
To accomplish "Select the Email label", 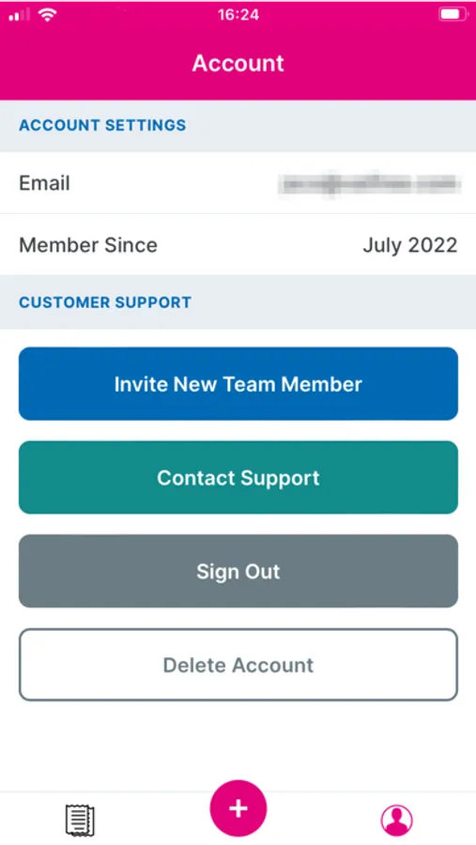I will [45, 183].
